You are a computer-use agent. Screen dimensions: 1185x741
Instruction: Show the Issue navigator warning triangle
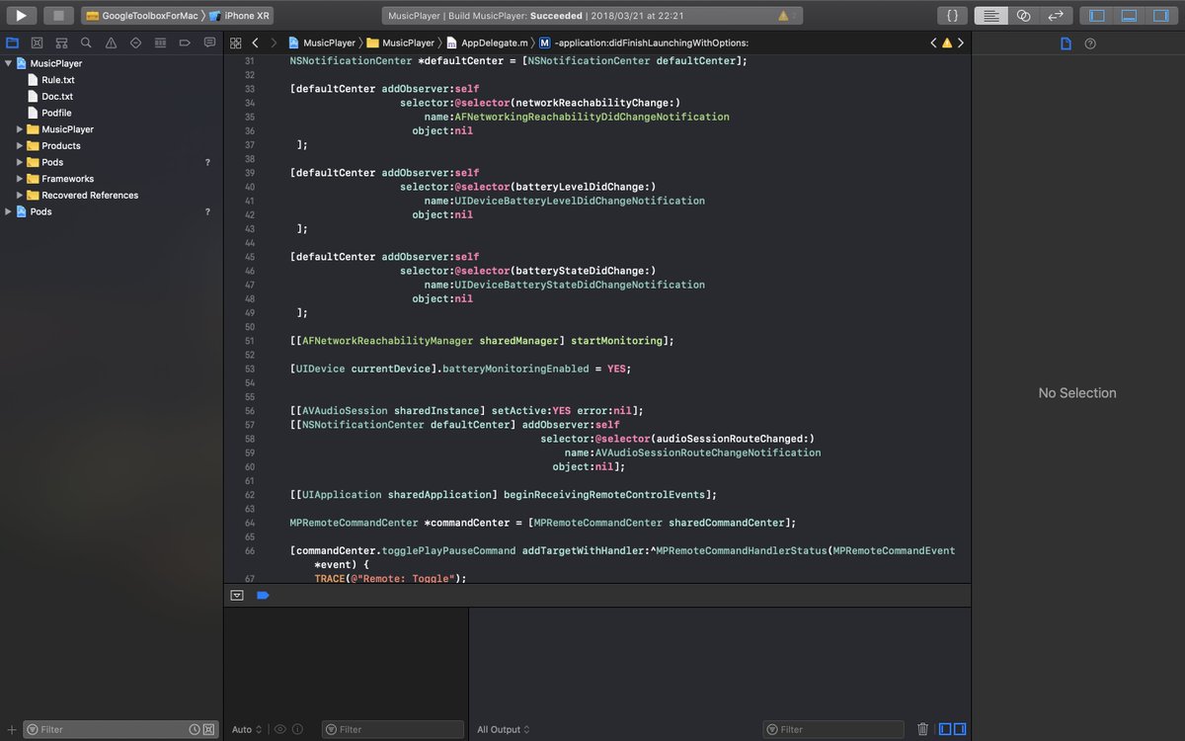point(110,42)
